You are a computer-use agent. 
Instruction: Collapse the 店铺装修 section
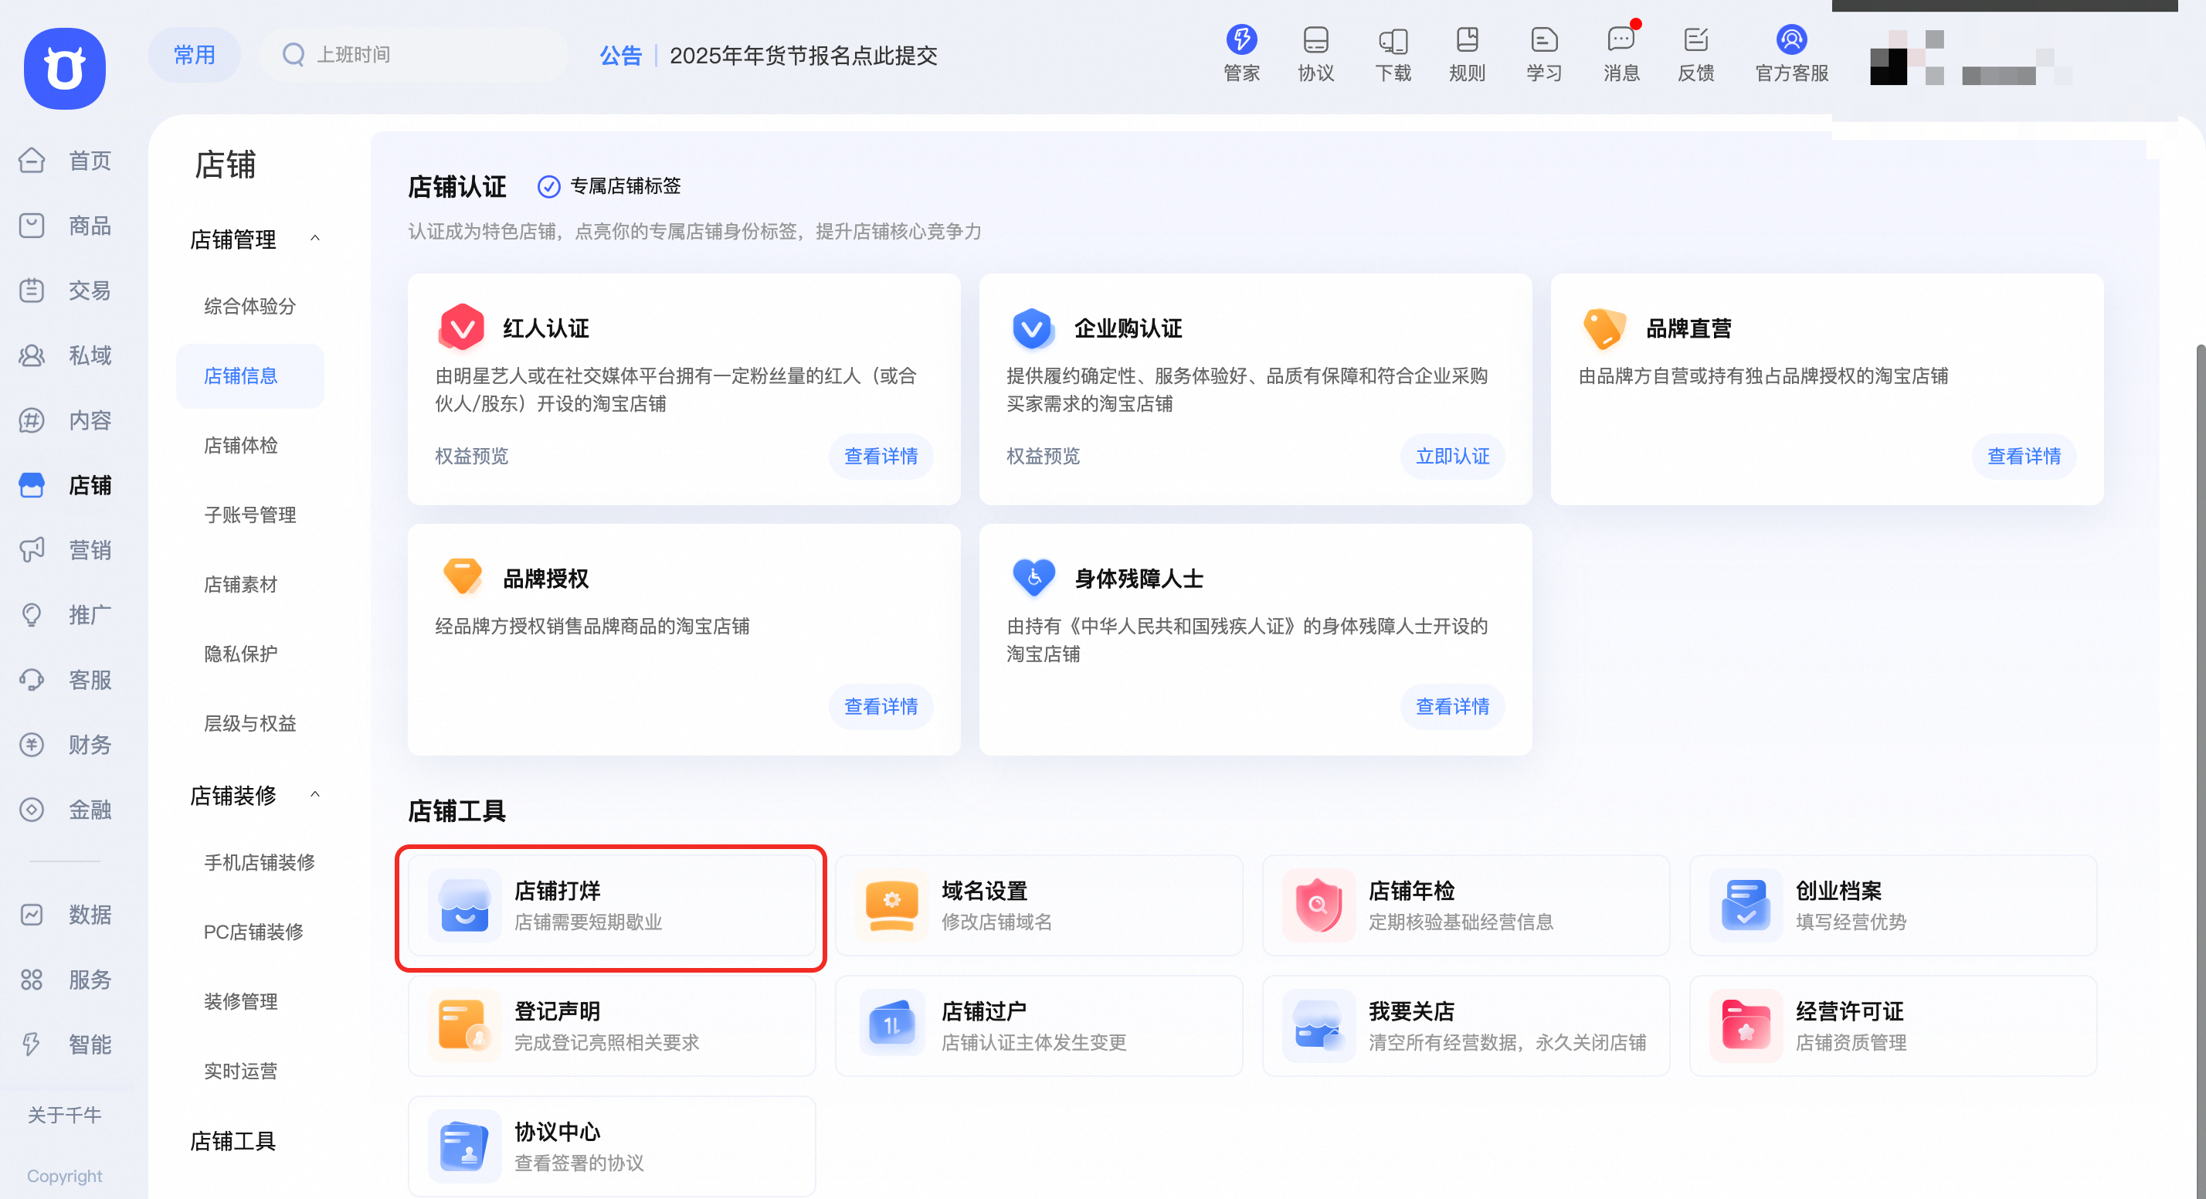(315, 795)
